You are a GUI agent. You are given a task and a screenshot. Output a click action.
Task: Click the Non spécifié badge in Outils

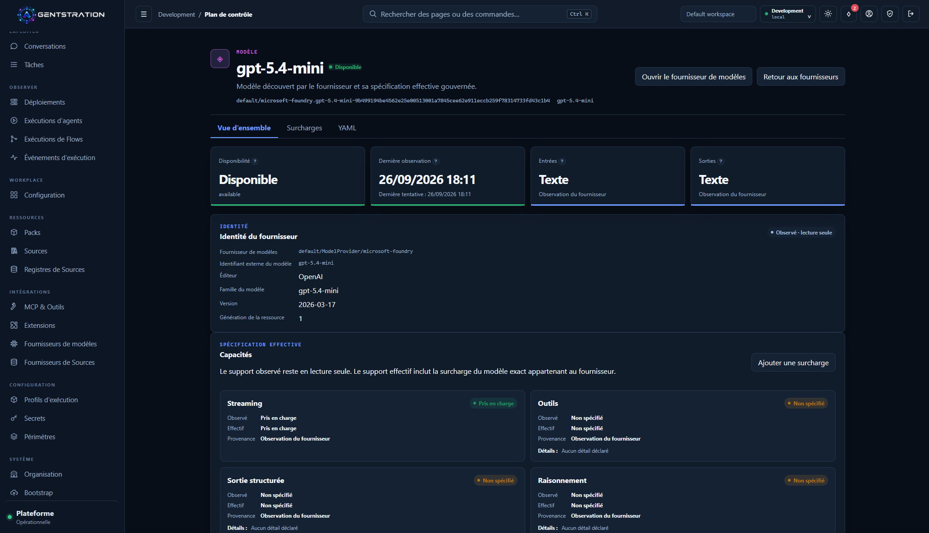806,404
